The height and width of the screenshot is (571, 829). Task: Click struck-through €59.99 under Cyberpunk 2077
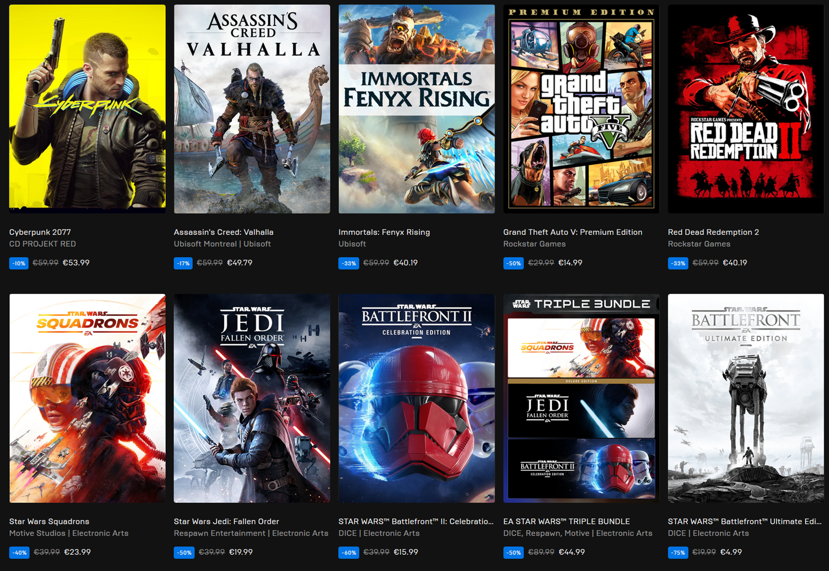(x=46, y=263)
